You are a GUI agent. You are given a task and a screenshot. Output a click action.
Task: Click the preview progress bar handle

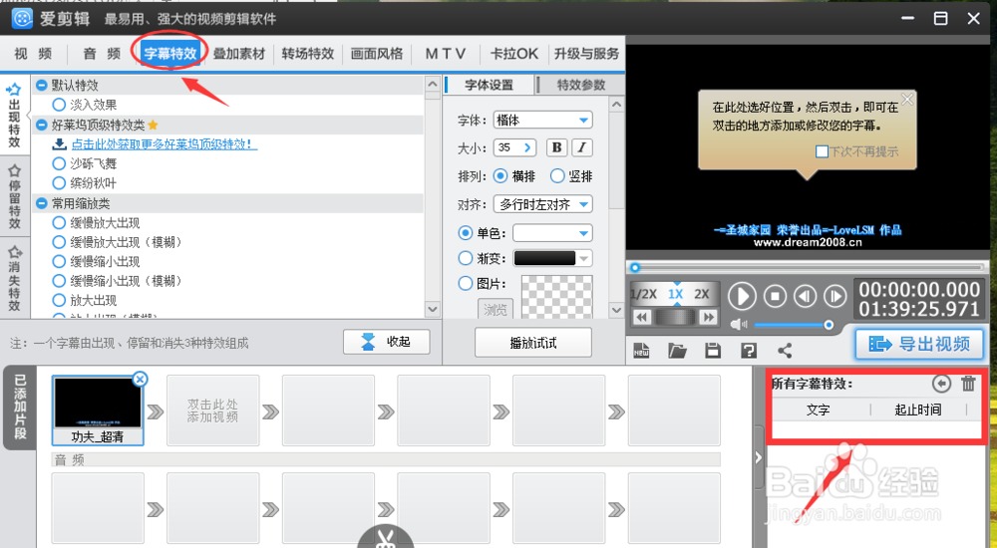(x=634, y=268)
